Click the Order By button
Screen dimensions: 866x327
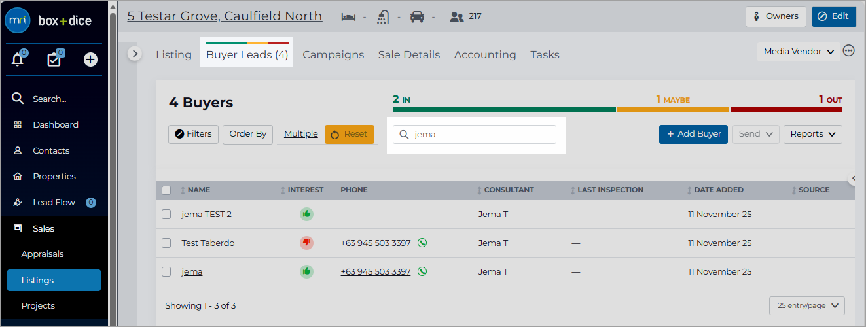[247, 134]
